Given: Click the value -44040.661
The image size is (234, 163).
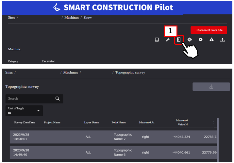Looking at the screenshot, I should [181, 153].
